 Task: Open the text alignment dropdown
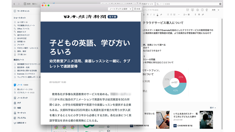185,15
